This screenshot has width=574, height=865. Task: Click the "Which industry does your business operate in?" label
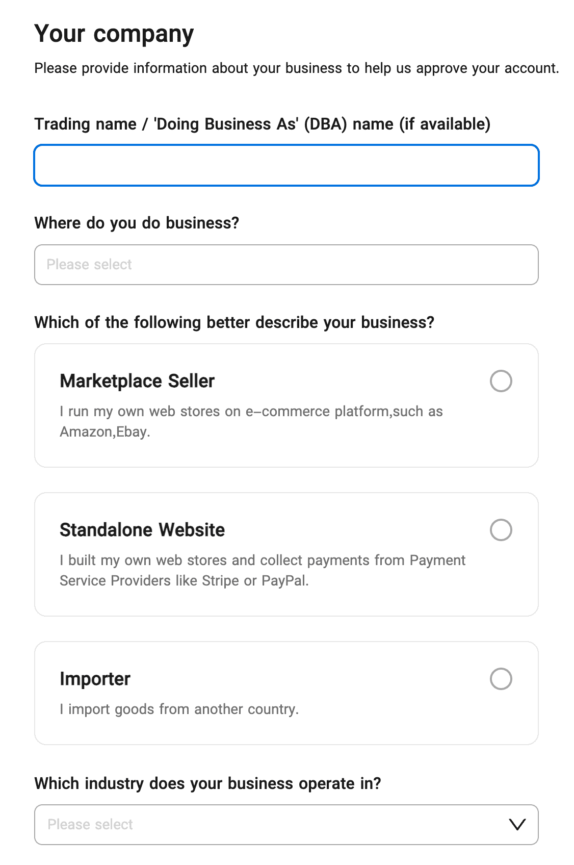point(207,783)
